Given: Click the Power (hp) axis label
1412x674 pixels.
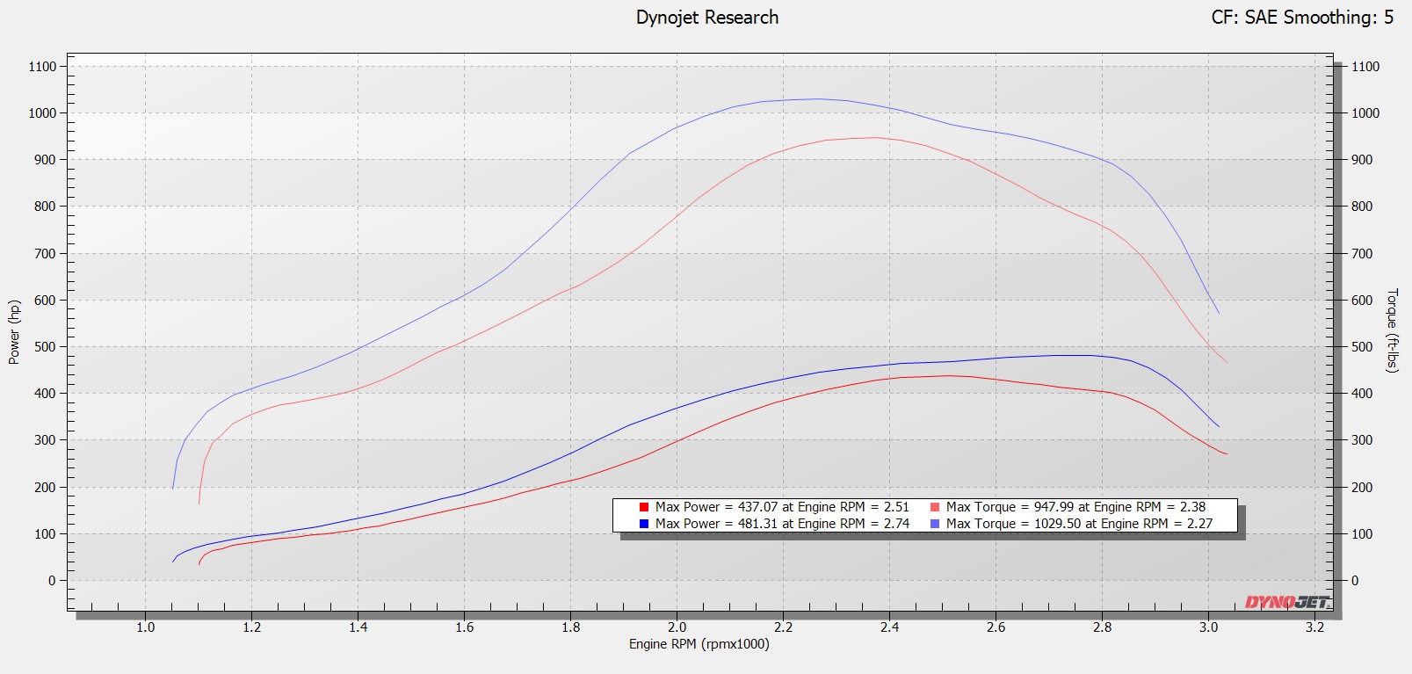Looking at the screenshot, I should [14, 332].
